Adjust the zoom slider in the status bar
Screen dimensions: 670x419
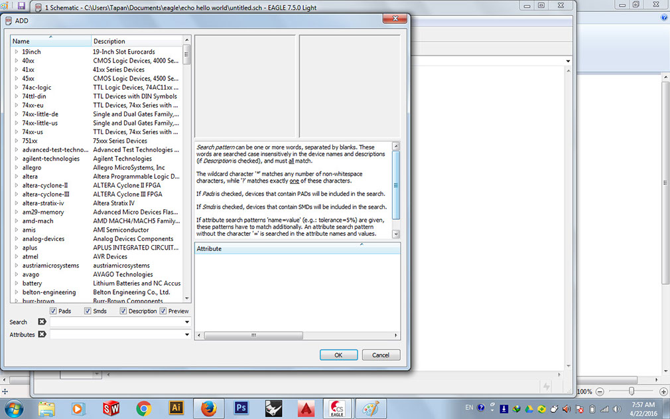[631, 391]
